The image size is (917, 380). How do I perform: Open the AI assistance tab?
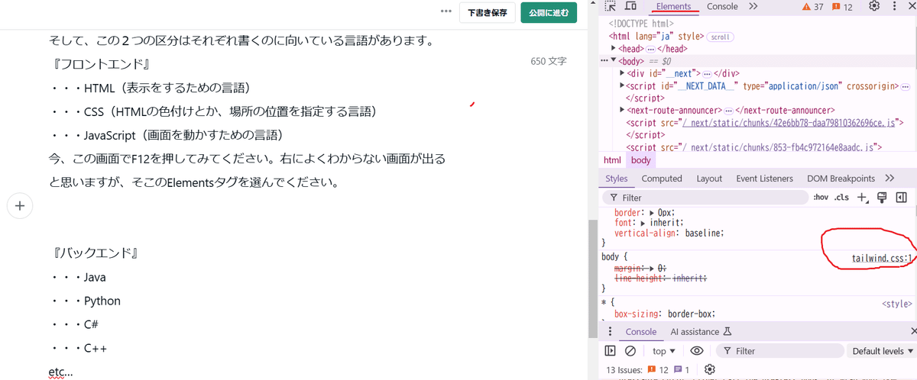coord(702,332)
